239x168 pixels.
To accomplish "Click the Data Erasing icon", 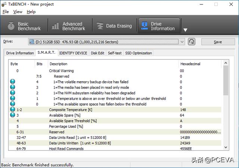I will (x=100, y=26).
